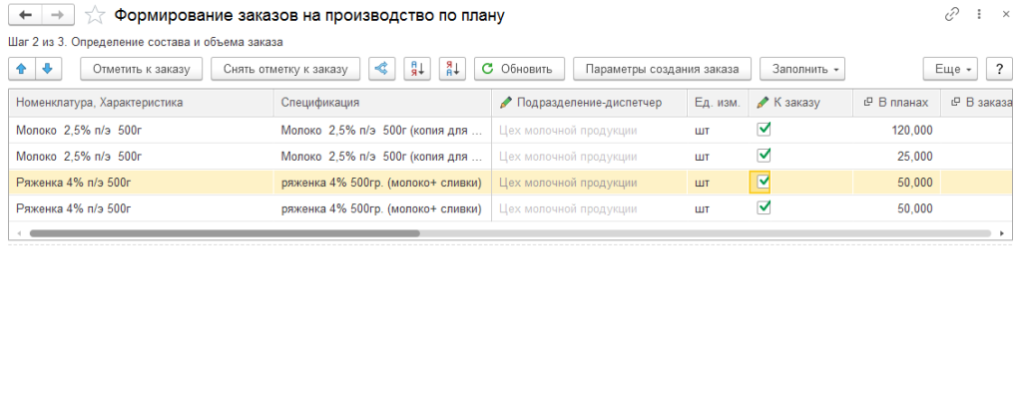Click the blue branching arrows icon
Image resolution: width=1022 pixels, height=393 pixels.
[x=382, y=69]
